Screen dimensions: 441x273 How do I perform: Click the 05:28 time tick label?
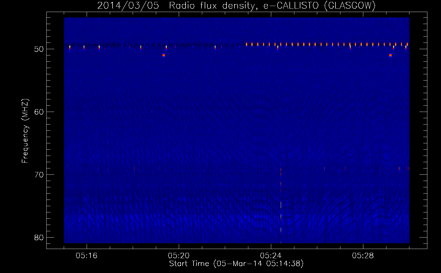(363, 256)
